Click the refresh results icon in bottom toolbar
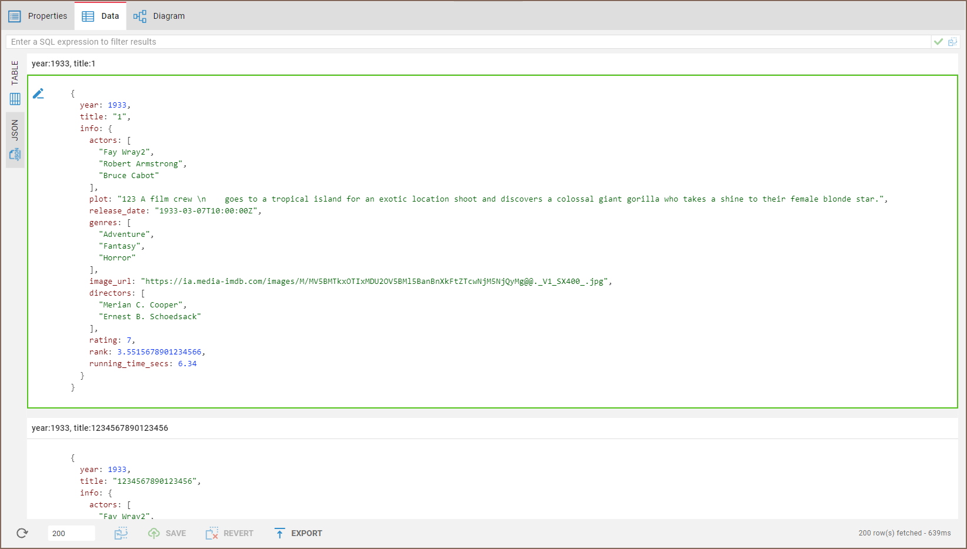 point(22,533)
